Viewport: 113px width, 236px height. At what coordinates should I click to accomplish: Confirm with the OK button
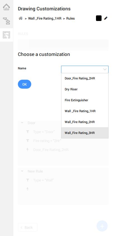pyautogui.click(x=25, y=84)
